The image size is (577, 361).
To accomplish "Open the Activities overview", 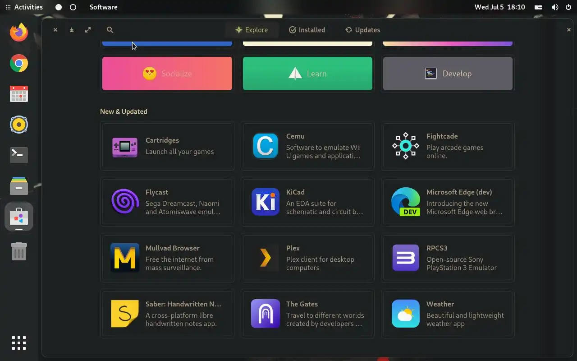I will coord(24,7).
